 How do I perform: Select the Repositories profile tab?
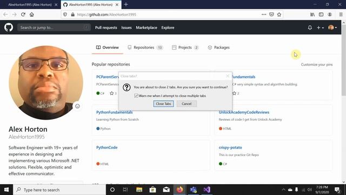tap(145, 48)
